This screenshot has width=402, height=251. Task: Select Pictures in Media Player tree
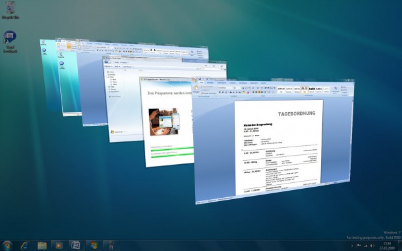tap(113, 90)
